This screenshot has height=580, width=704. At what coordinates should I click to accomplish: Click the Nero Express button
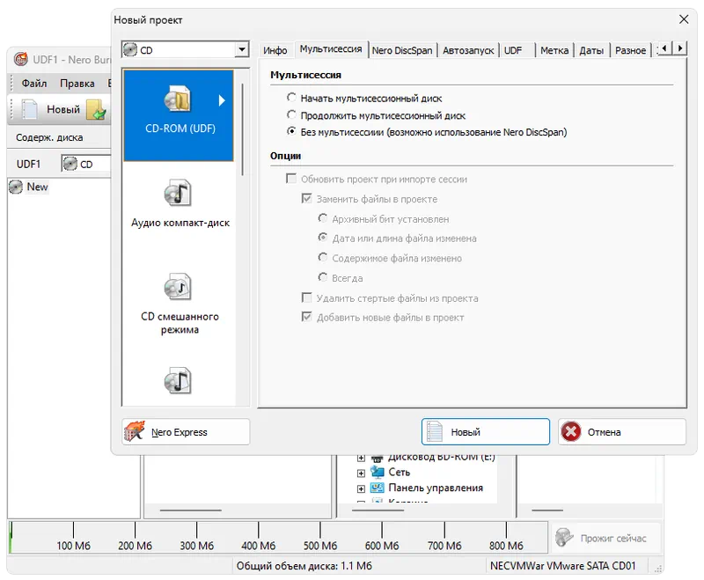coord(186,432)
